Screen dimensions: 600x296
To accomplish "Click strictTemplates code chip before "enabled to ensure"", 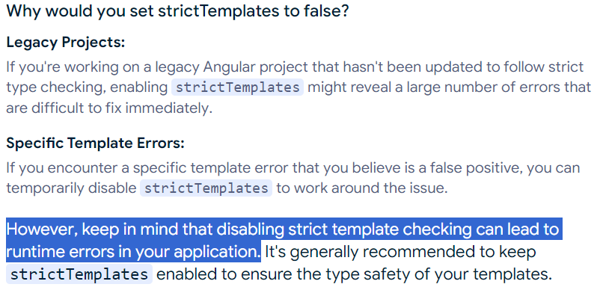I will [79, 274].
